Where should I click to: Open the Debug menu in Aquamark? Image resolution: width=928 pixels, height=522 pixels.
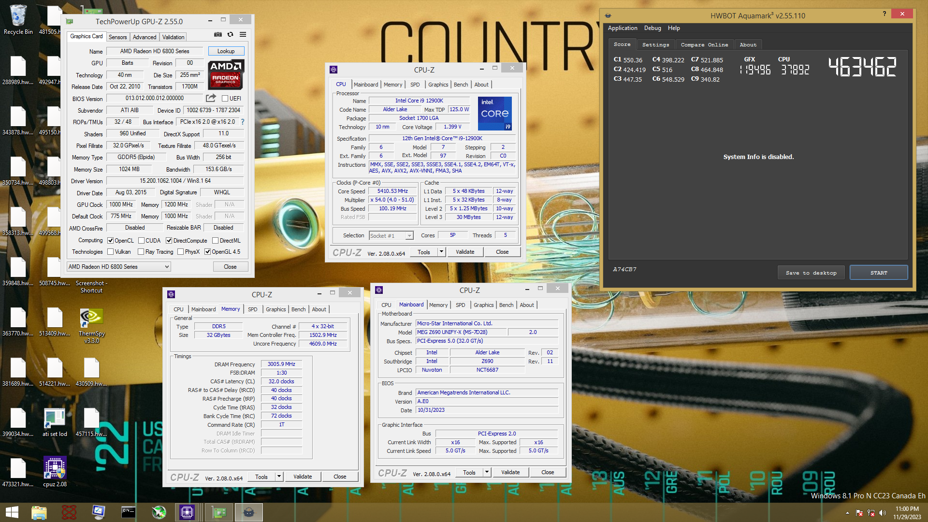click(652, 28)
